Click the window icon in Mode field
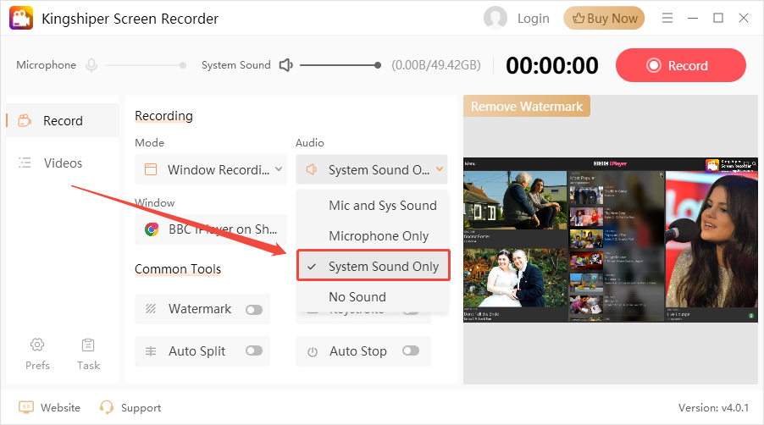 (x=151, y=169)
